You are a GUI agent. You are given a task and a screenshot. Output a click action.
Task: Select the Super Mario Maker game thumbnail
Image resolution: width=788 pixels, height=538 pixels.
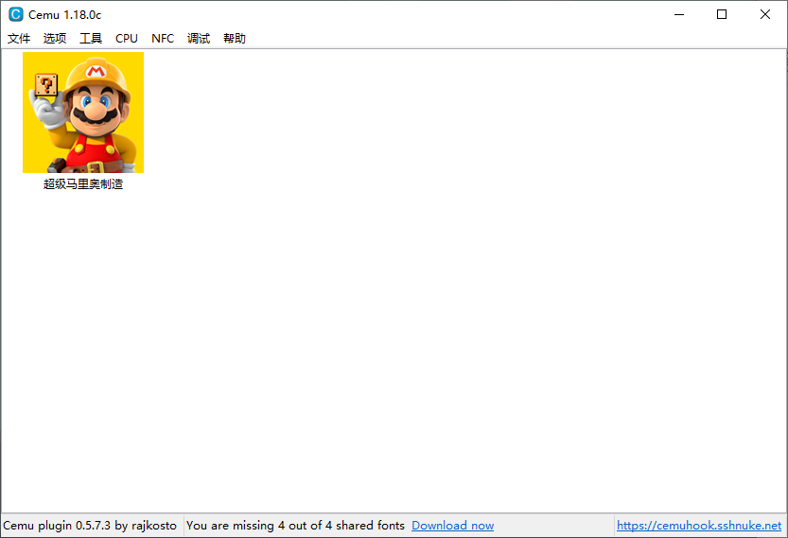coord(83,113)
